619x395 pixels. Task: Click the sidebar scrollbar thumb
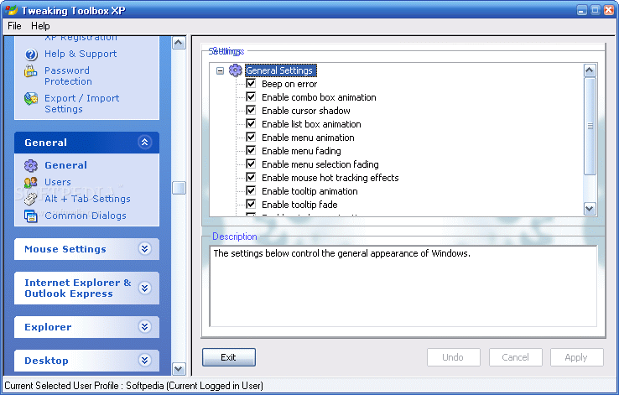click(179, 188)
